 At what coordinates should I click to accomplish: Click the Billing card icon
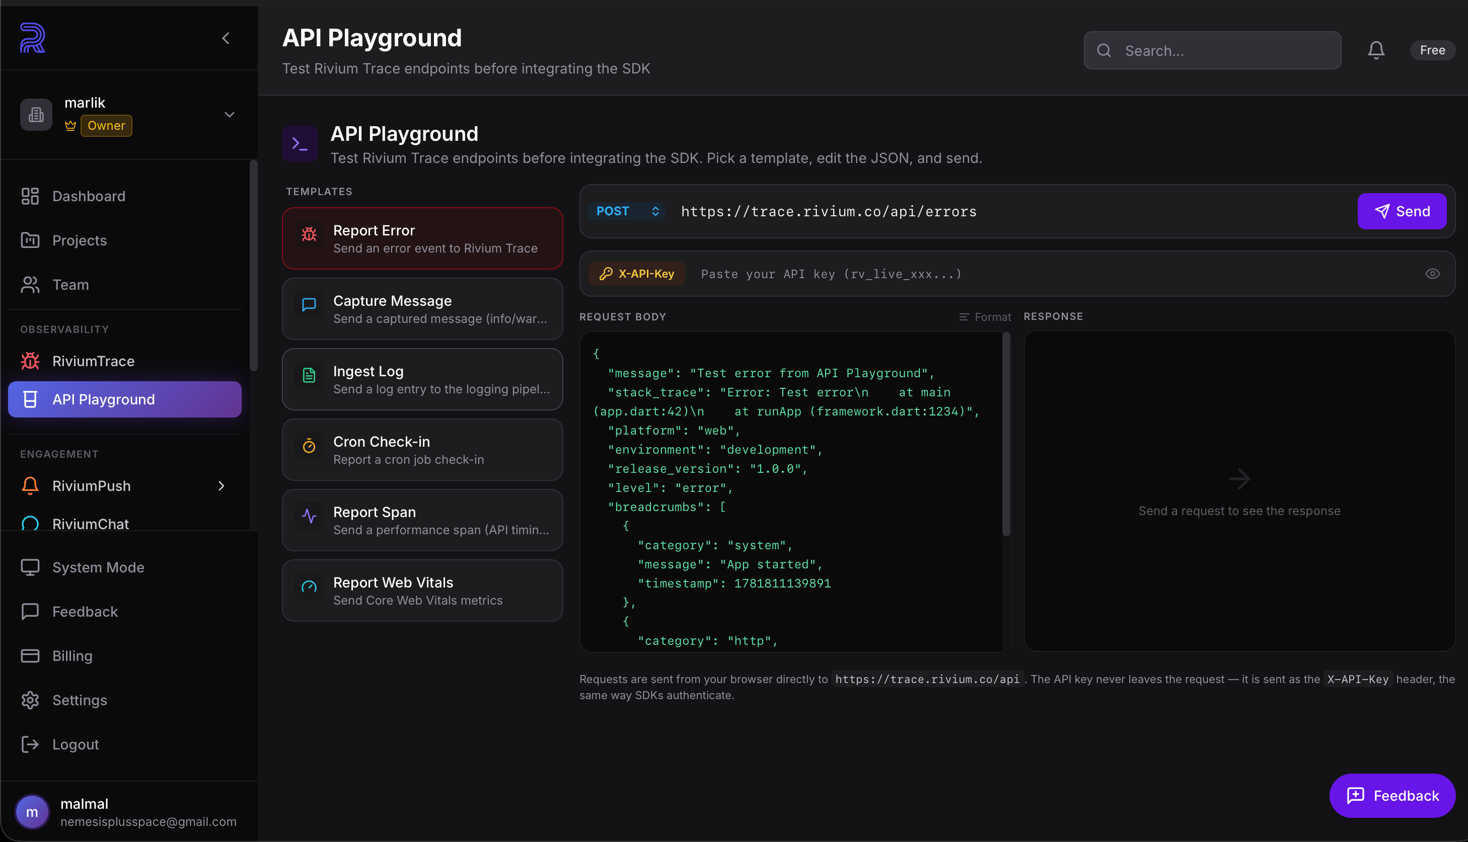(x=30, y=656)
